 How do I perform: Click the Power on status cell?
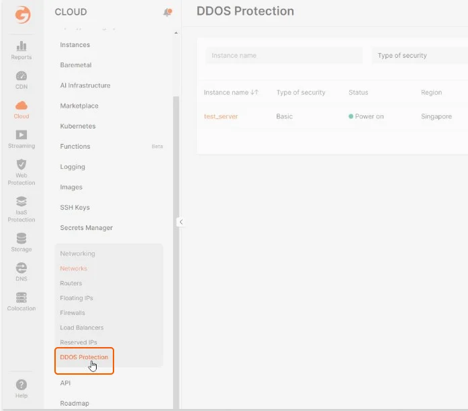pos(366,116)
